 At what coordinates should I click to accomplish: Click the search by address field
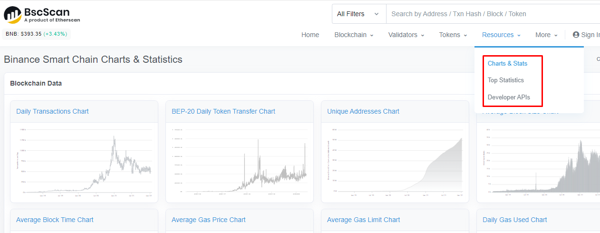[x=493, y=14]
